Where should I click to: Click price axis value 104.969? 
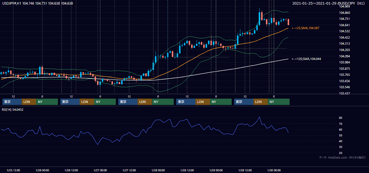pos(344,6)
